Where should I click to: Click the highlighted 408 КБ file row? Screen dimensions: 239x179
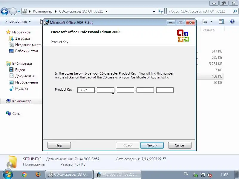coord(210,76)
